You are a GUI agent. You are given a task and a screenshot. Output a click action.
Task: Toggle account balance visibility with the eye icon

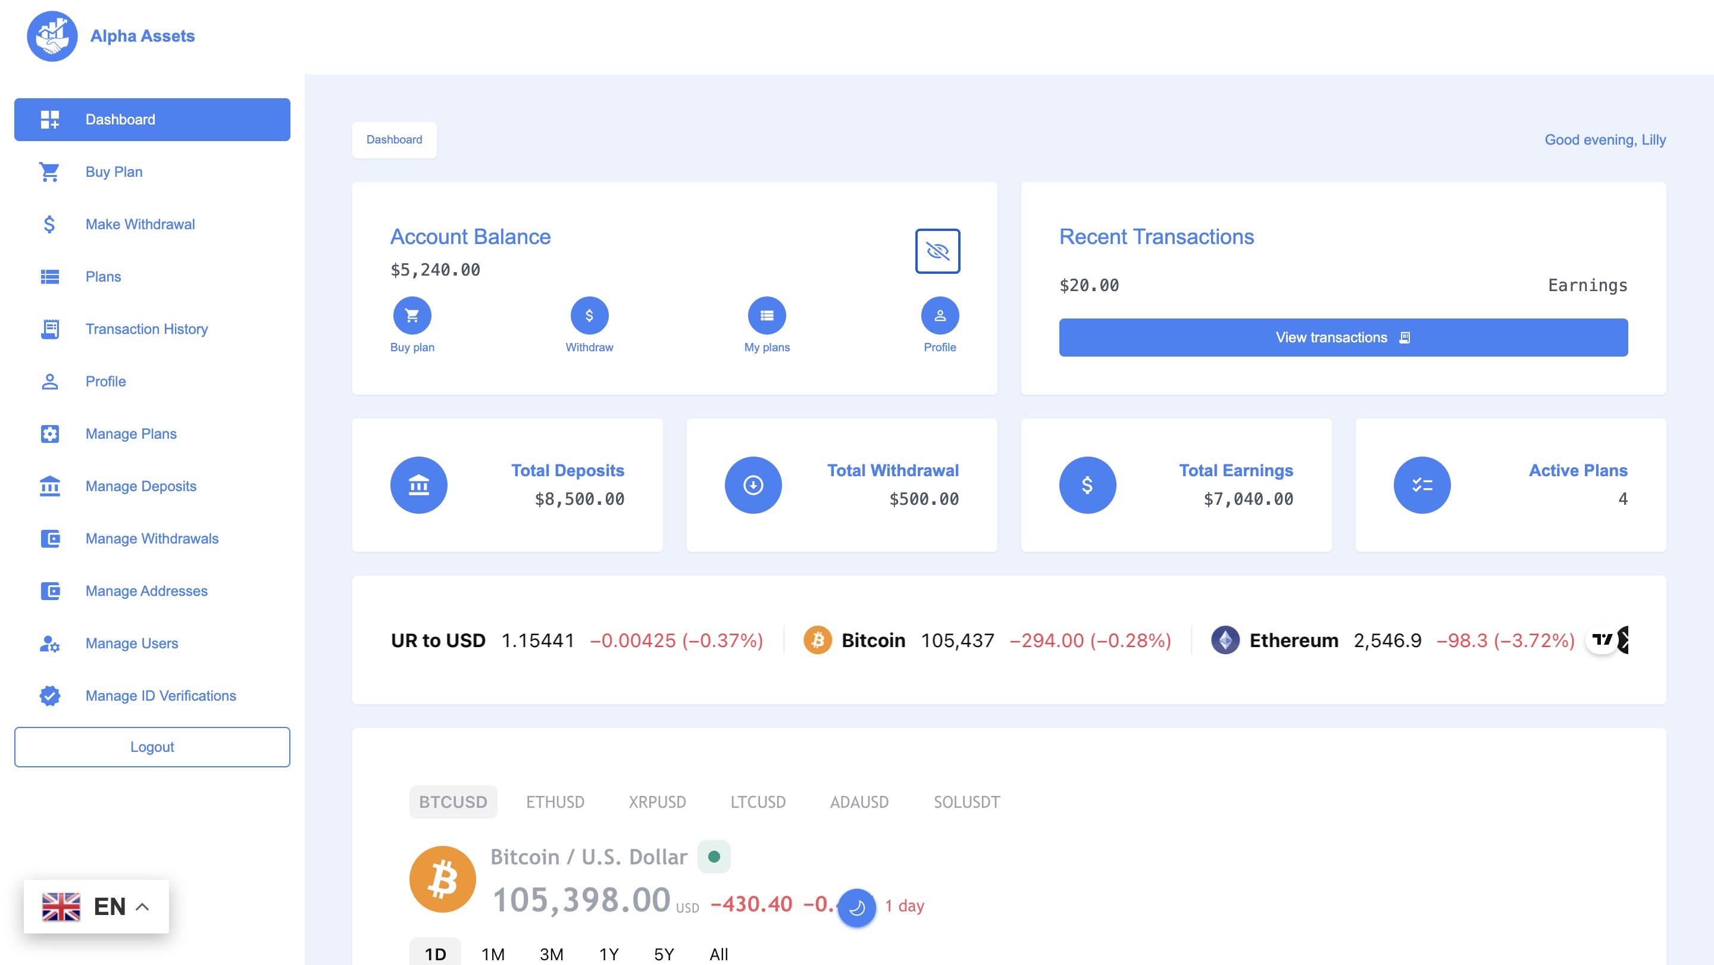coord(938,251)
